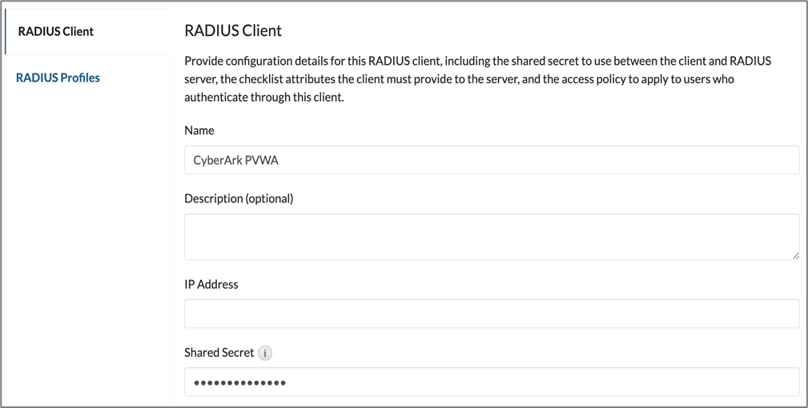808x408 pixels.
Task: Switch to the RADIUS Profiles tab
Action: click(58, 78)
